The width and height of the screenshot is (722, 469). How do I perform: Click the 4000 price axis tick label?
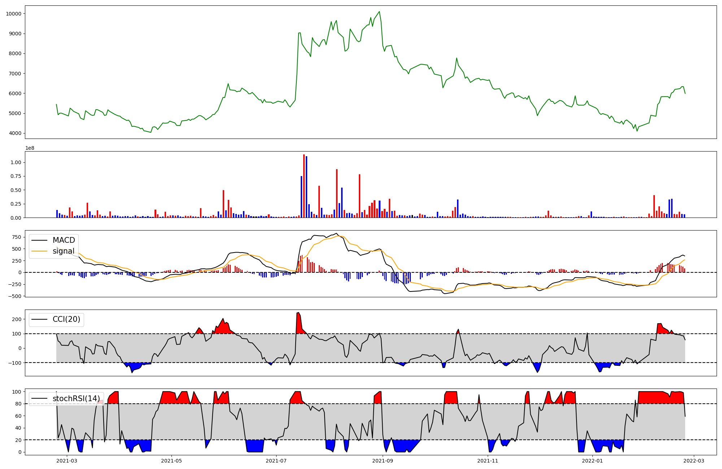tap(15, 133)
